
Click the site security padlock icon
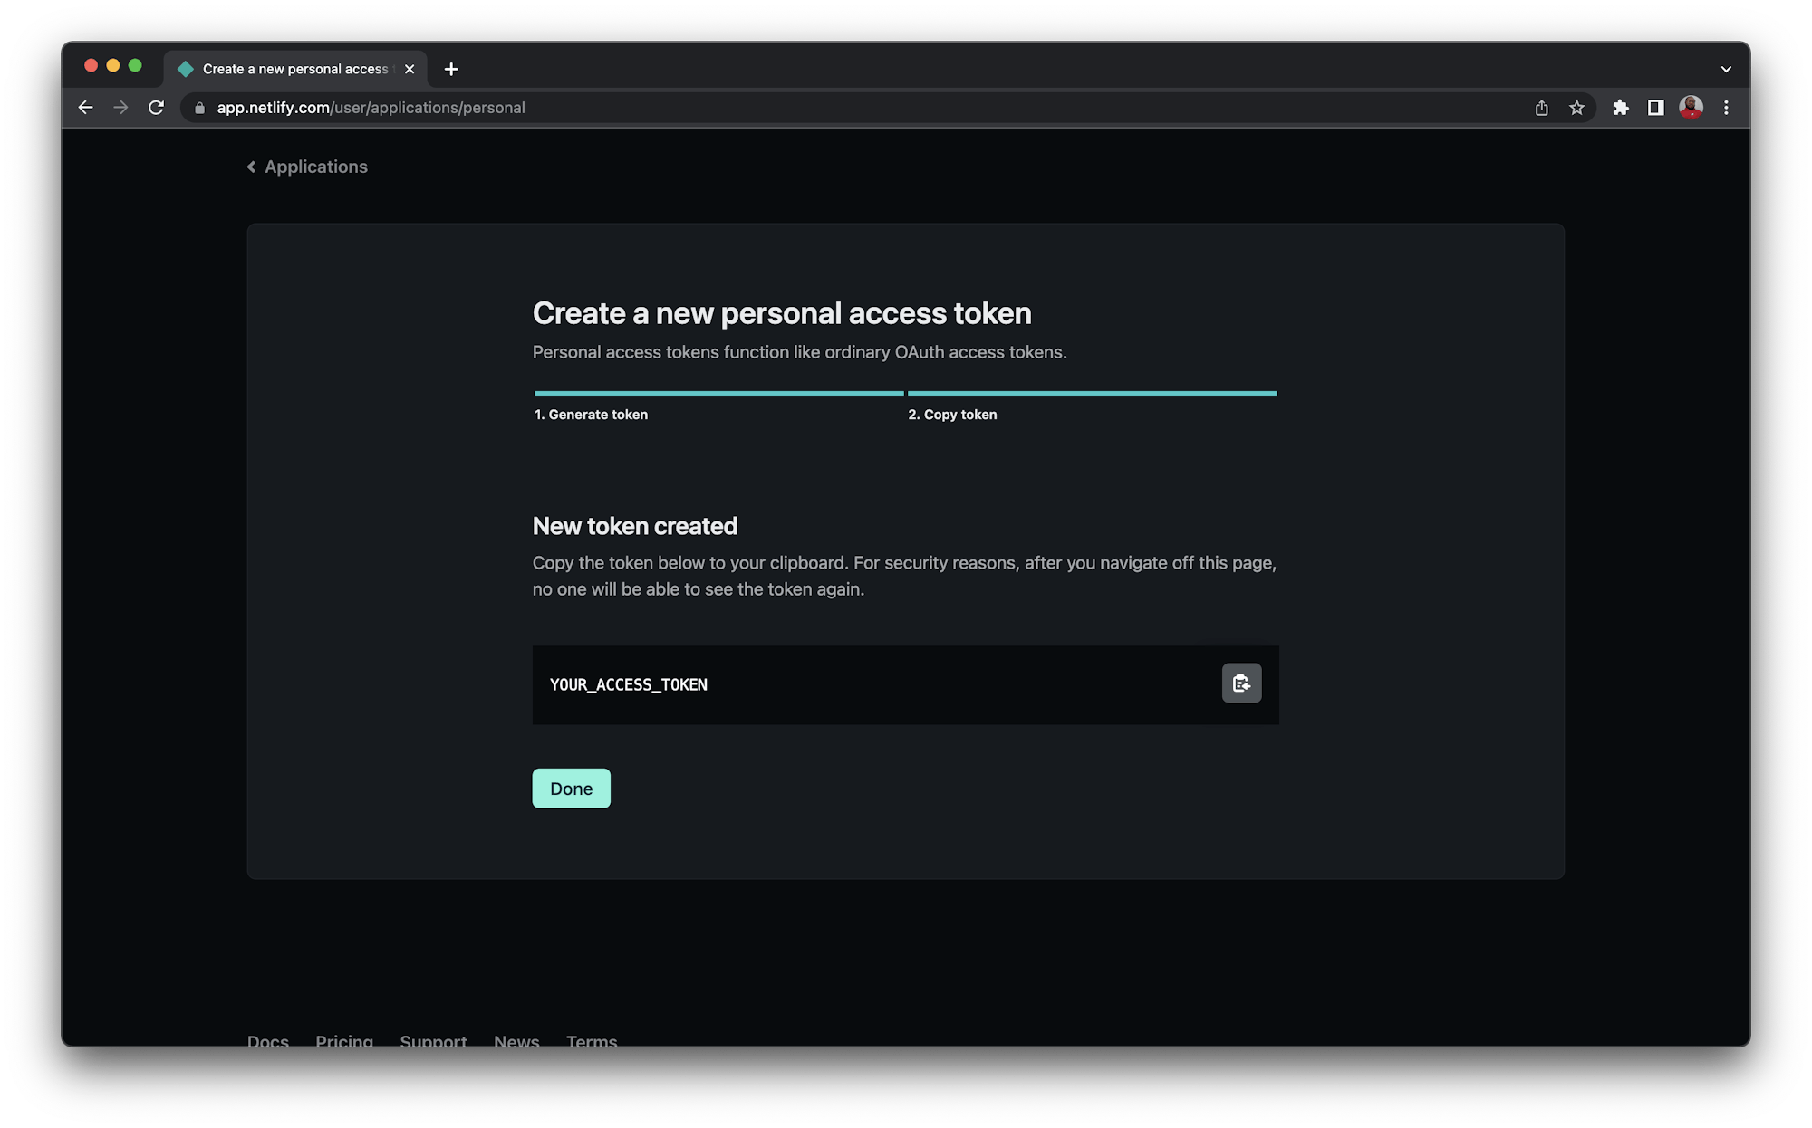[198, 107]
